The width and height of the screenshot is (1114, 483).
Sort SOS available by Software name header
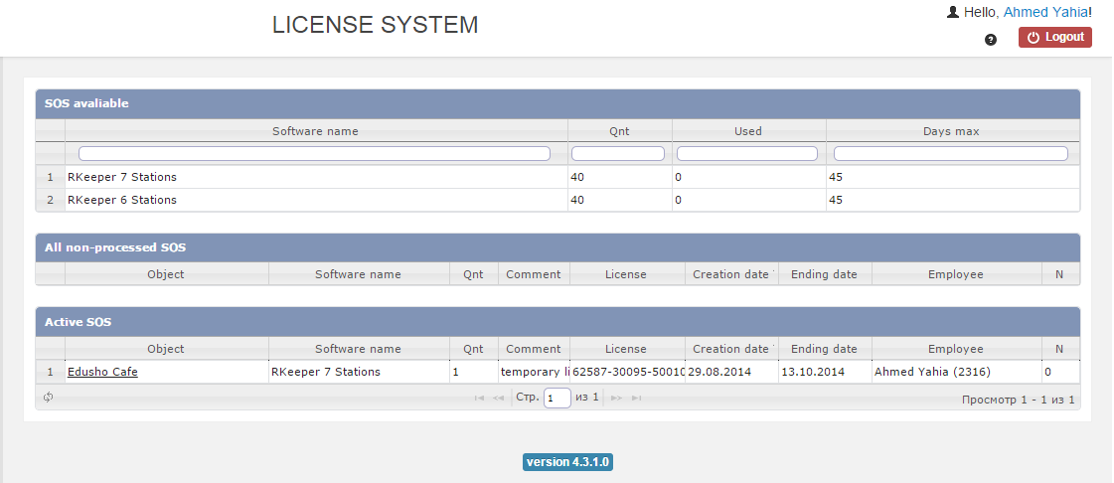point(315,131)
